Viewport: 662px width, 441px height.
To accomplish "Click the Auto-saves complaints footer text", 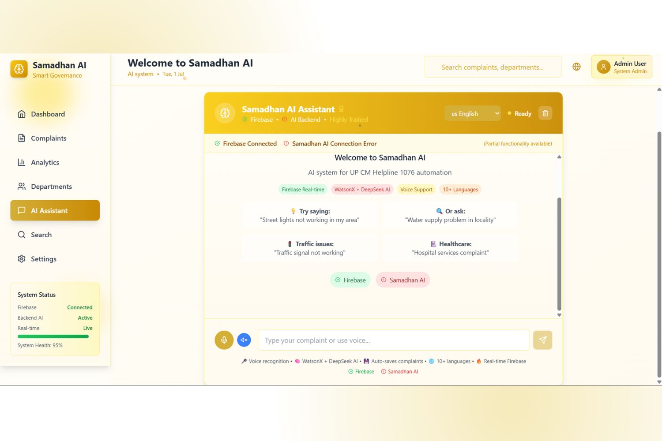I will coord(397,361).
